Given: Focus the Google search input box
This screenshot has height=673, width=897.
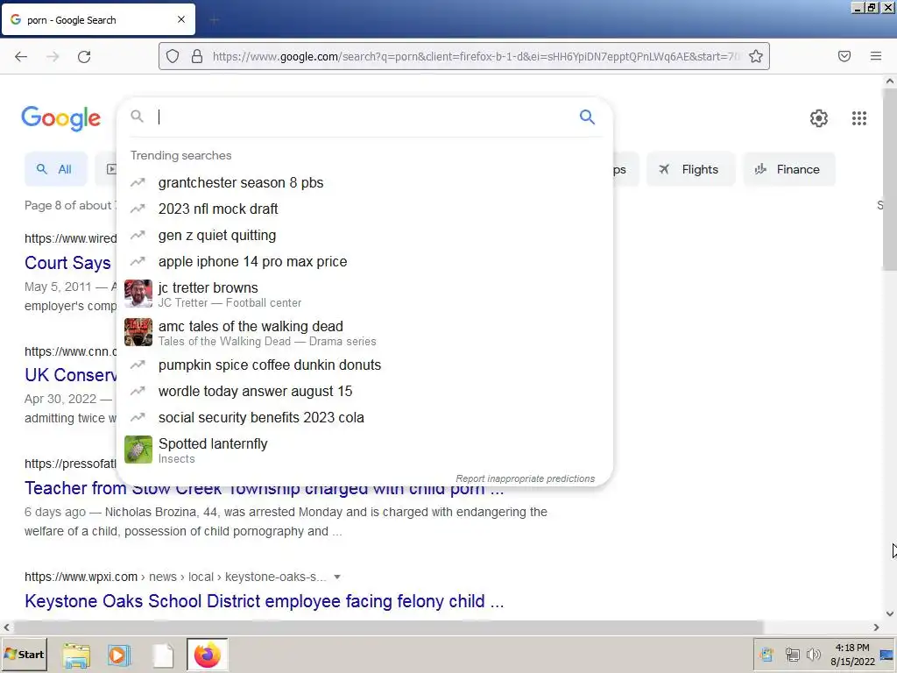Looking at the screenshot, I should (x=366, y=117).
